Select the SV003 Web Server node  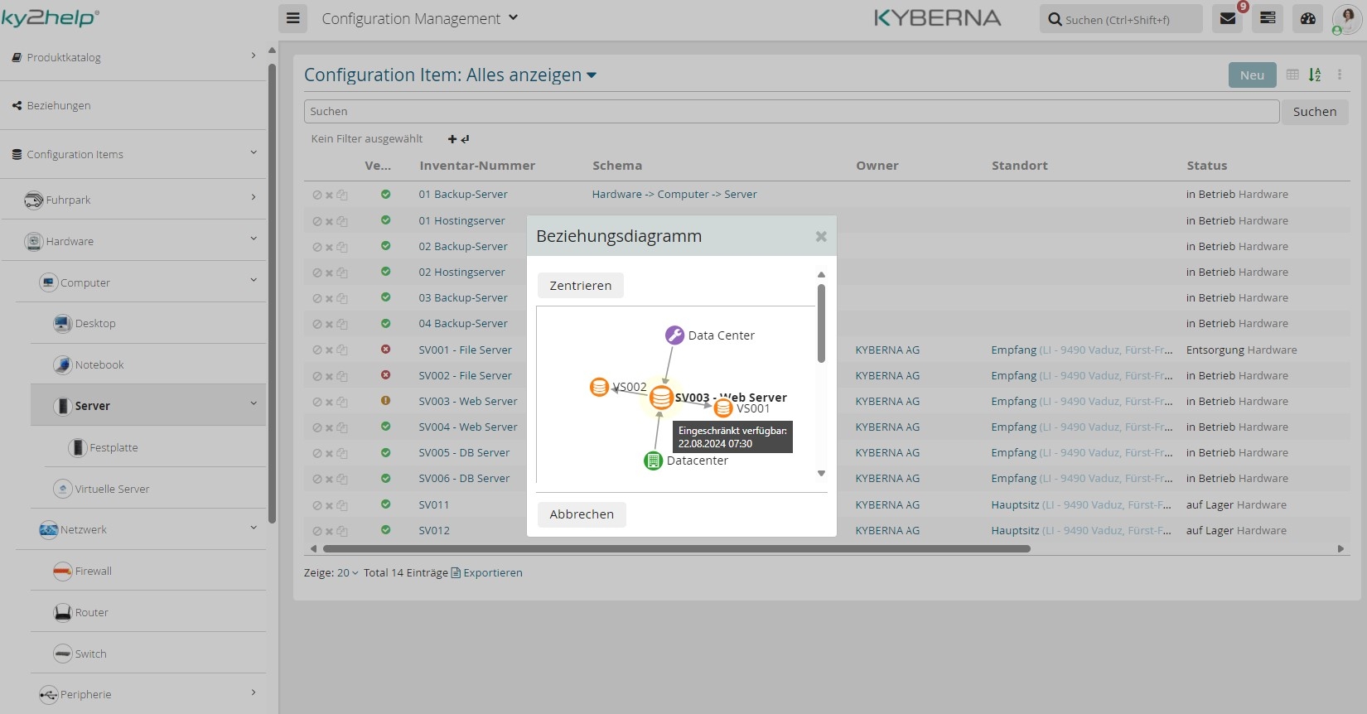point(661,398)
